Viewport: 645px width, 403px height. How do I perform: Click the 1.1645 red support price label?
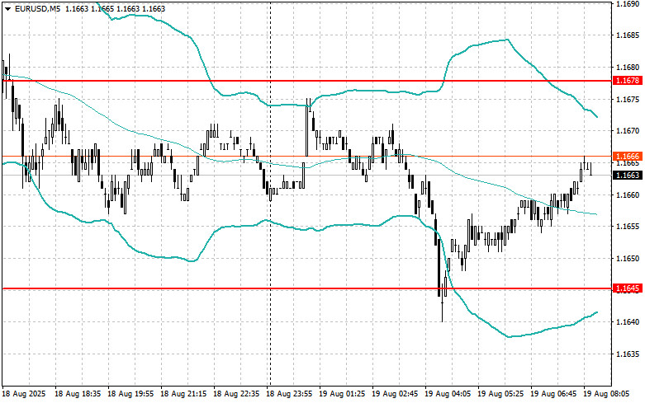tap(628, 288)
